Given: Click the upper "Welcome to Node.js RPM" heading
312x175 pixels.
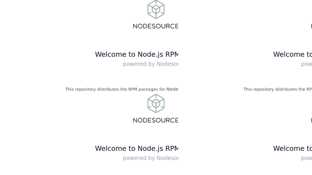Looking at the screenshot, I should click(137, 54).
